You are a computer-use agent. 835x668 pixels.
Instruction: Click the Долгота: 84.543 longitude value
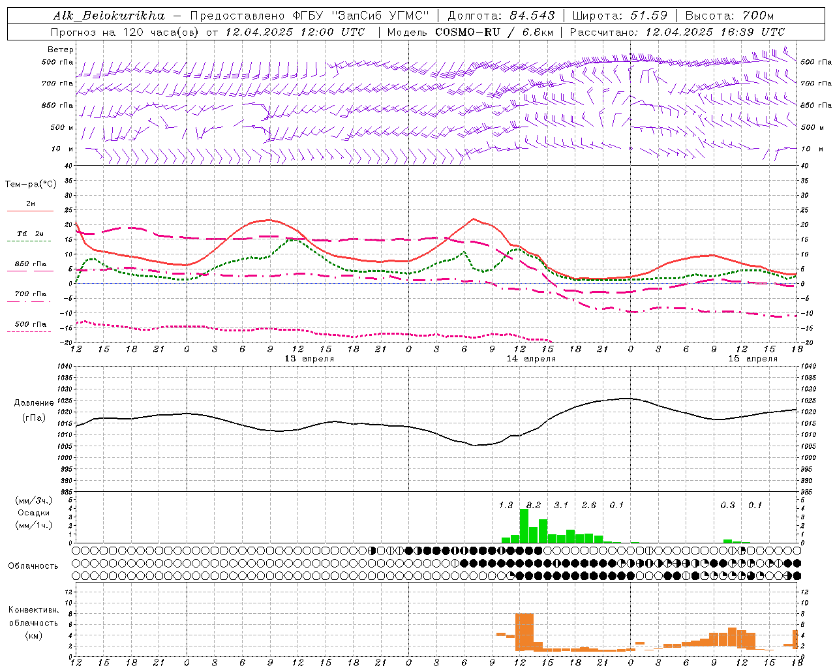(501, 15)
